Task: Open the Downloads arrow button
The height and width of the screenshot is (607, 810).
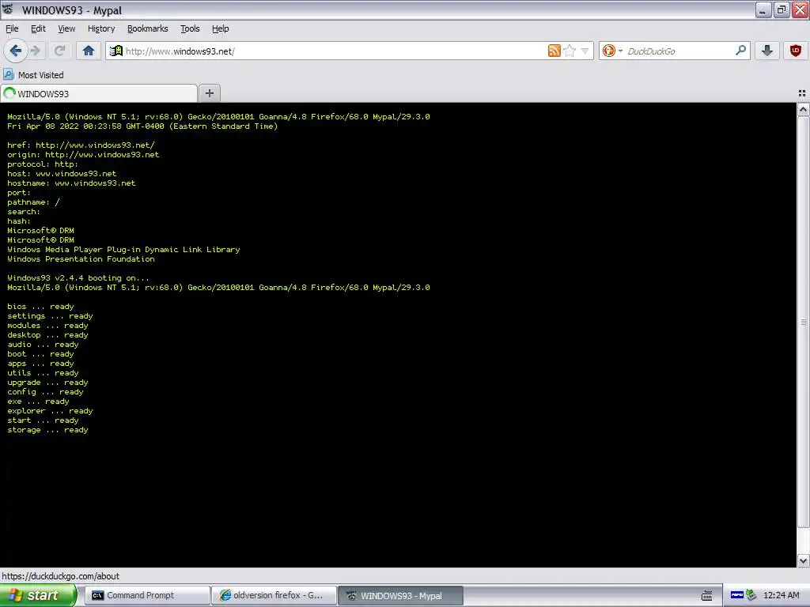Action: pyautogui.click(x=767, y=51)
